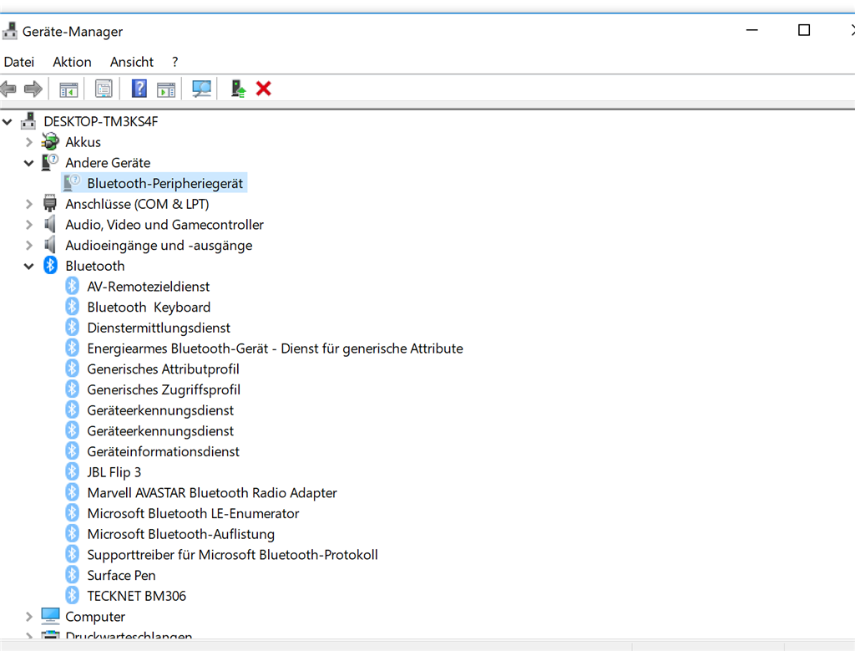Click the Forward arrow toolbar icon
This screenshot has height=651, width=855.
coord(33,89)
